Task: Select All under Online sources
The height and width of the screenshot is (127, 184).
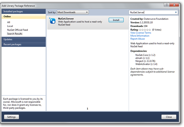Action: [x=9, y=22]
